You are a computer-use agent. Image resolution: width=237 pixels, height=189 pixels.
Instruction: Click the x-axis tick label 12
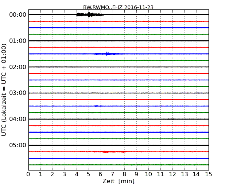(172, 174)
